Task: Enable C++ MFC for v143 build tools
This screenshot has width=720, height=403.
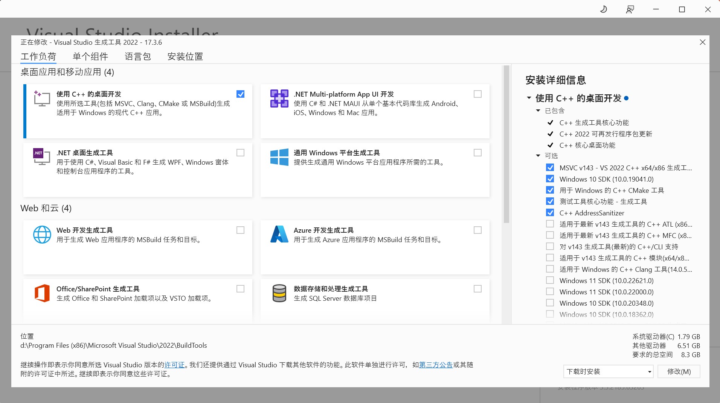Action: pyautogui.click(x=550, y=235)
